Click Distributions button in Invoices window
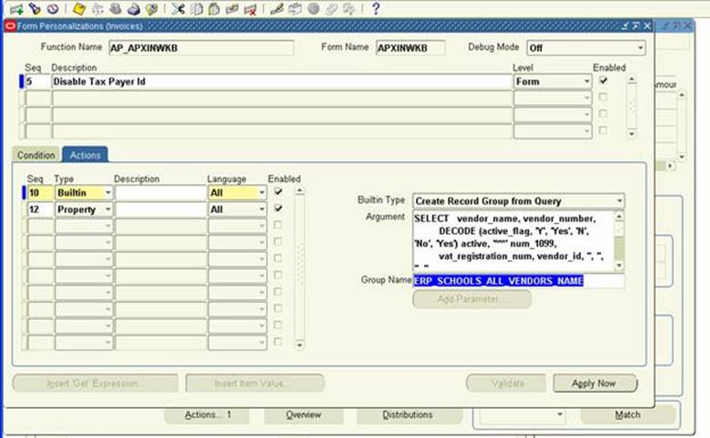Viewport: 710px width, 438px height. click(x=408, y=415)
